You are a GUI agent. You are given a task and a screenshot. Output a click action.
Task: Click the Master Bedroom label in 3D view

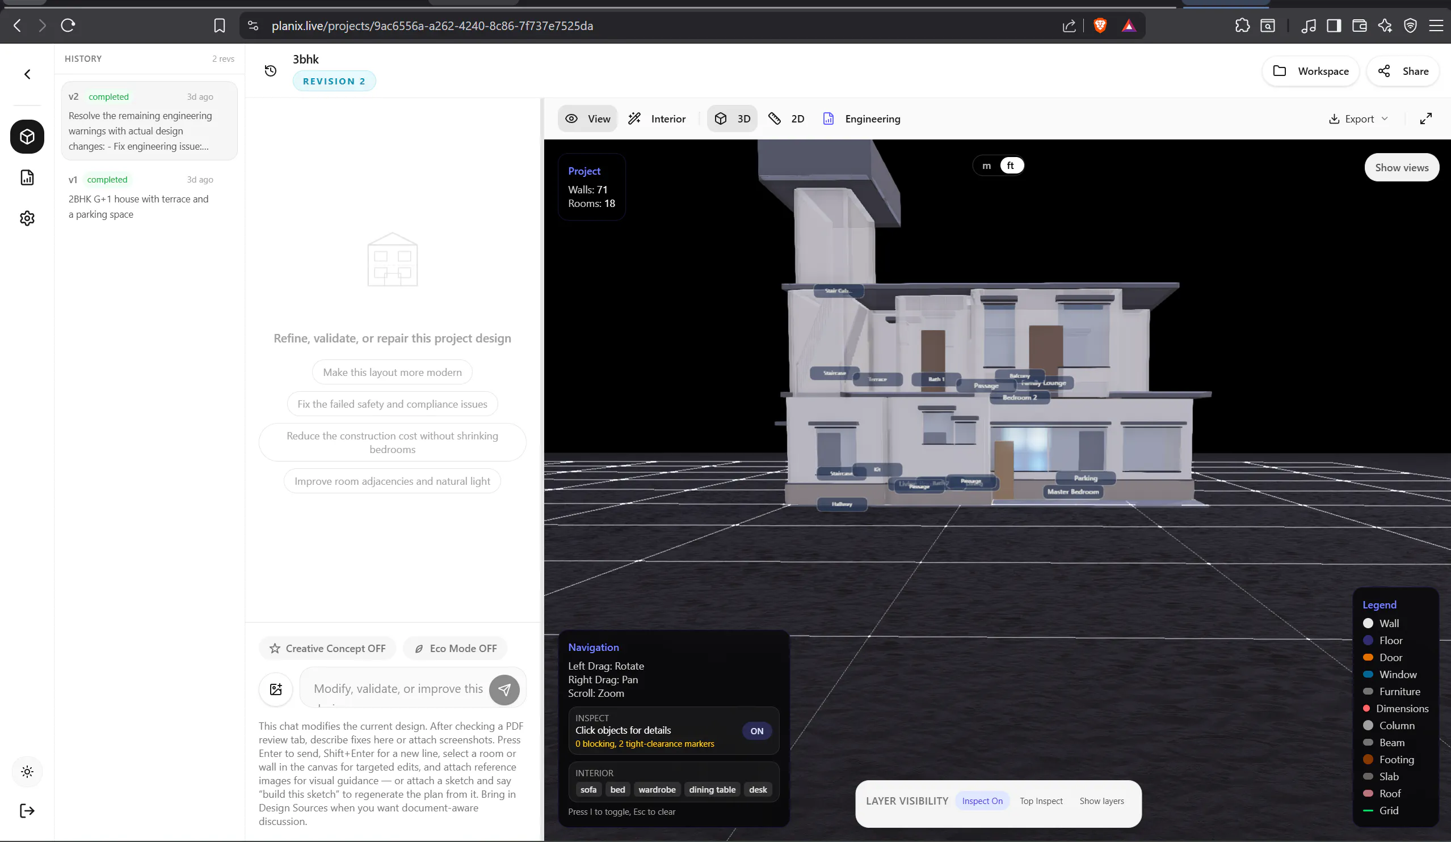click(x=1073, y=492)
